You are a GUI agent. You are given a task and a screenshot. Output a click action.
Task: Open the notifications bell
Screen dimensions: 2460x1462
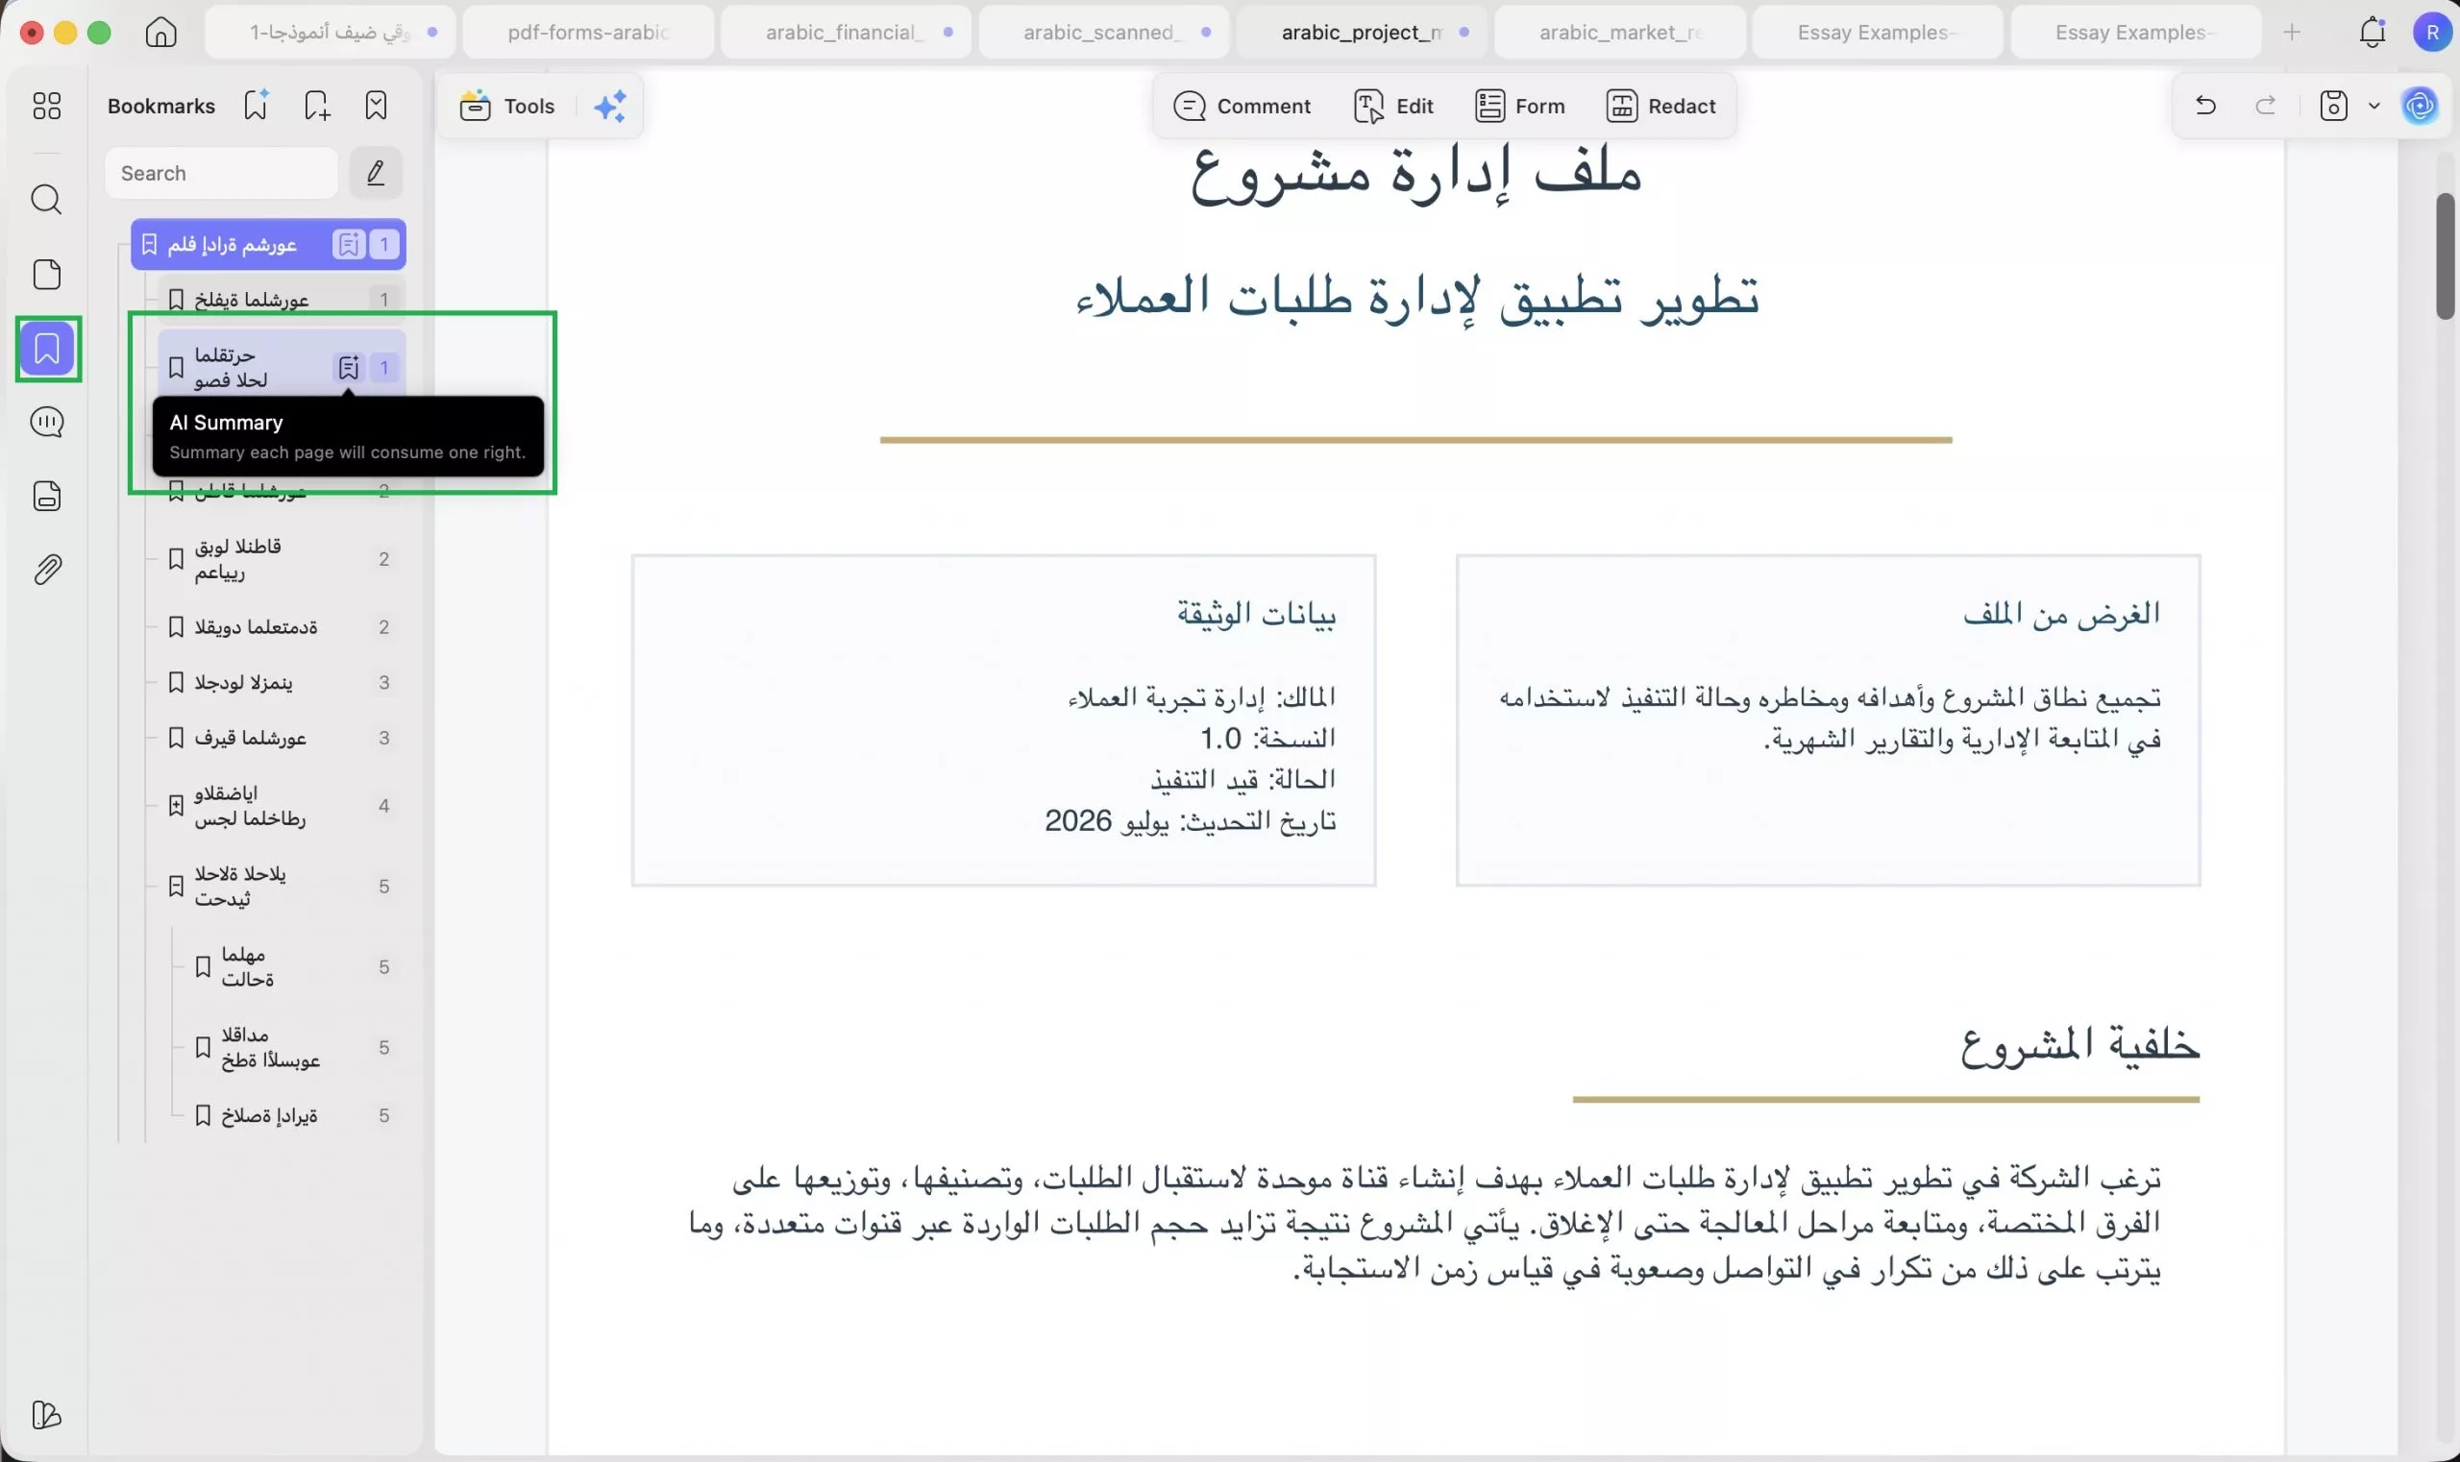pyautogui.click(x=2373, y=33)
